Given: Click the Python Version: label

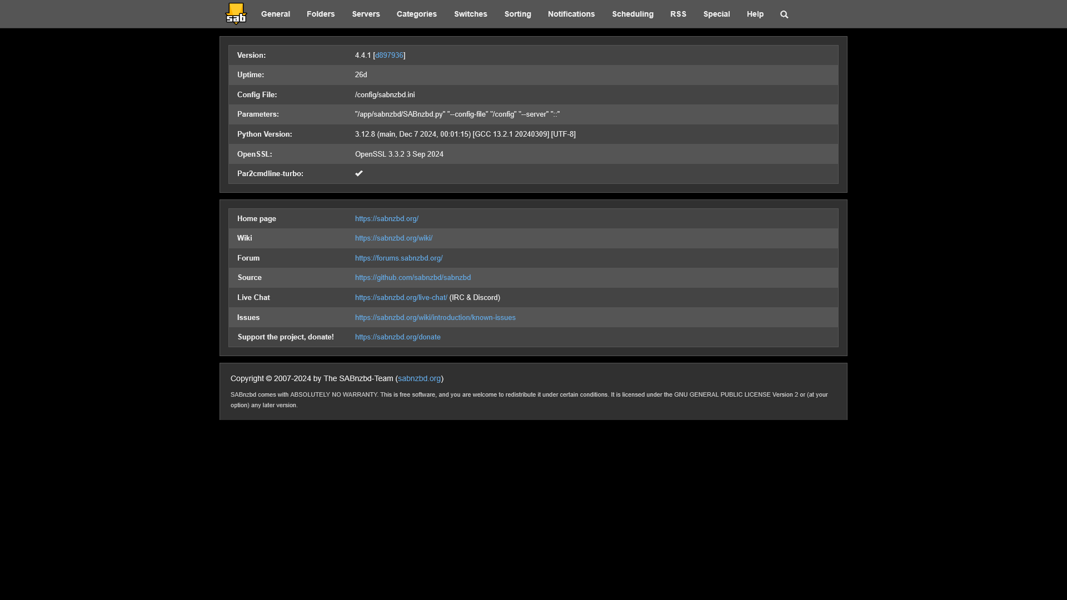Looking at the screenshot, I should coord(265,134).
